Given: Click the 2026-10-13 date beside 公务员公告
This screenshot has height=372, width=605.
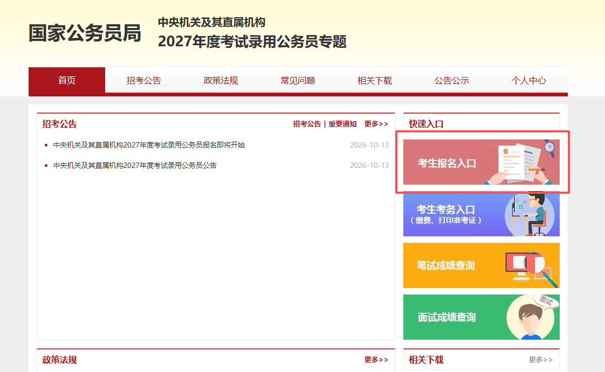Looking at the screenshot, I should point(369,165).
